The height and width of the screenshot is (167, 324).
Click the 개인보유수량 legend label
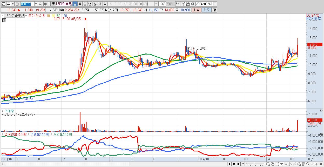[63, 134]
